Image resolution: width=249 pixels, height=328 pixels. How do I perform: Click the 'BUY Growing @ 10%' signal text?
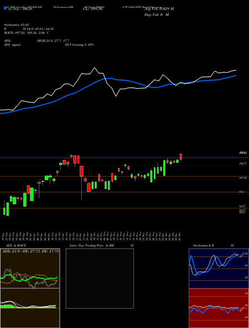click(79, 45)
